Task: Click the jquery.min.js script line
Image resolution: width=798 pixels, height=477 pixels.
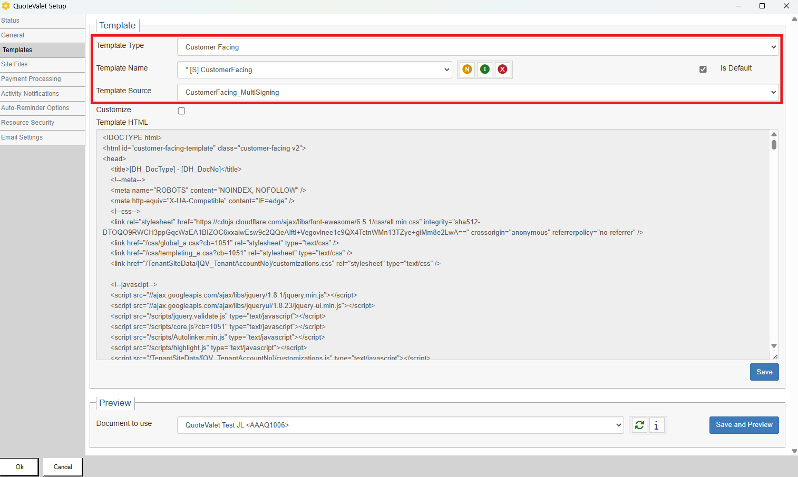Action: click(233, 295)
